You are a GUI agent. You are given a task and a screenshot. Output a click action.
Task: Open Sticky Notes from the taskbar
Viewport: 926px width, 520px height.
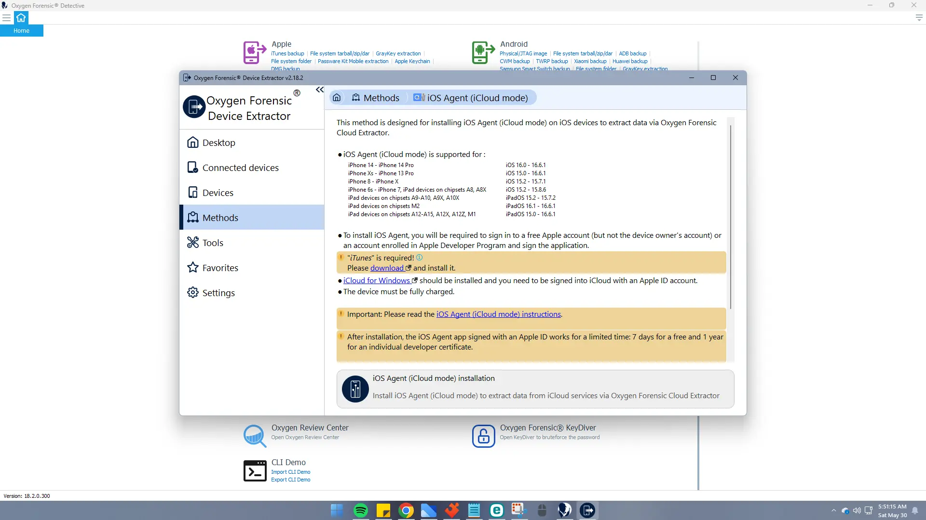(x=383, y=510)
